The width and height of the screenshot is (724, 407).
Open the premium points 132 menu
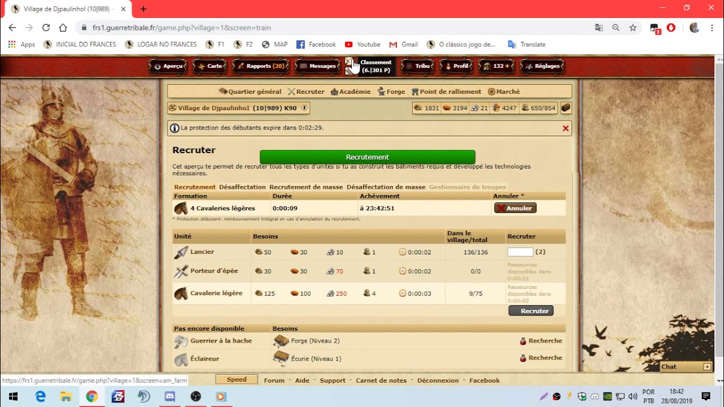(496, 66)
